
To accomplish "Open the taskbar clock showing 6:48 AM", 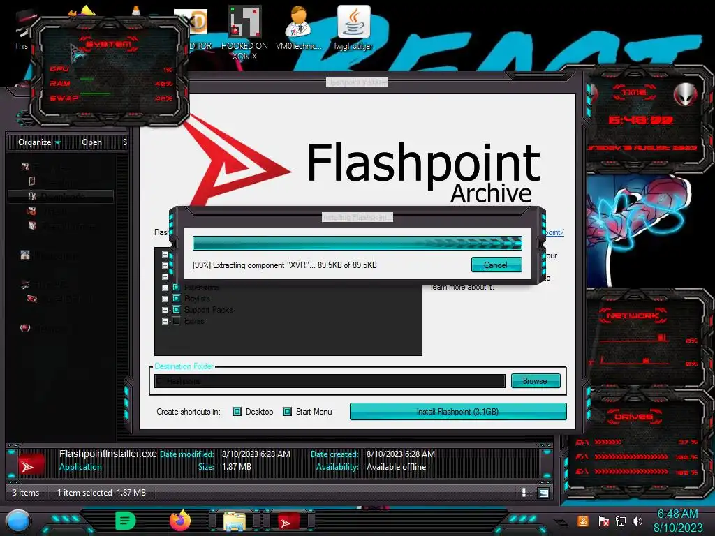I will tap(677, 521).
